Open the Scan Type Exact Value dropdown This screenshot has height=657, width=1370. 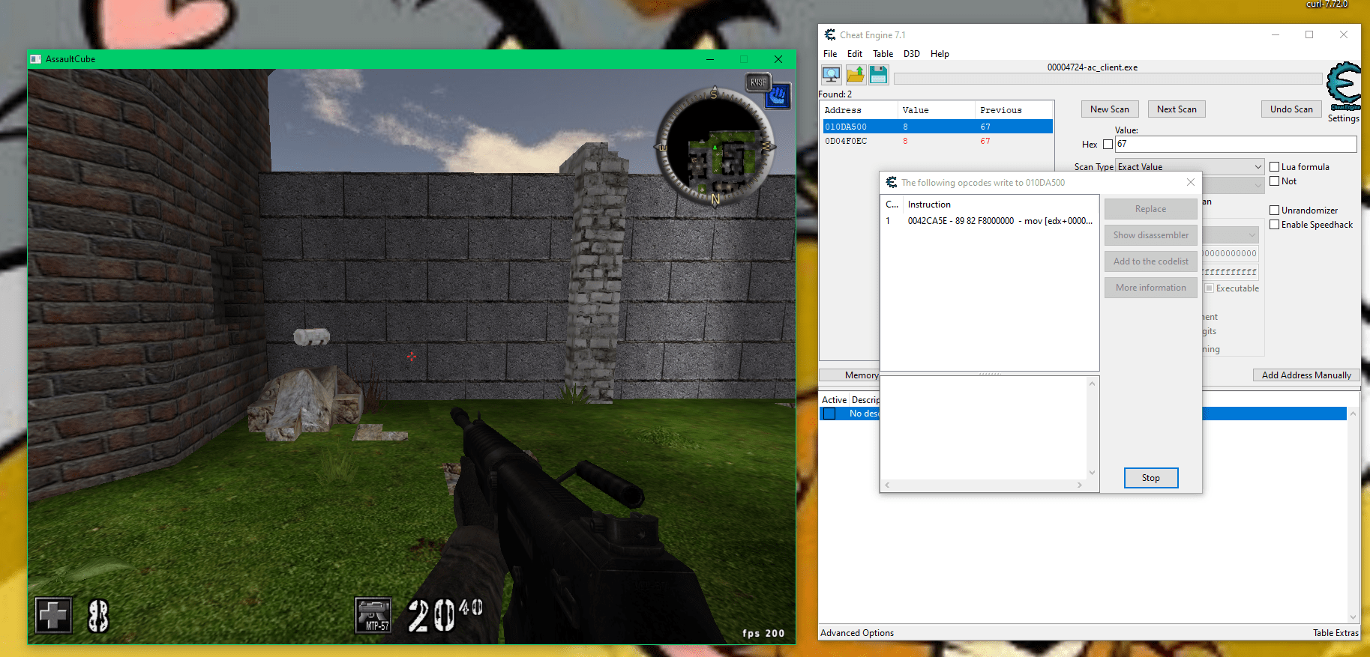point(1190,167)
